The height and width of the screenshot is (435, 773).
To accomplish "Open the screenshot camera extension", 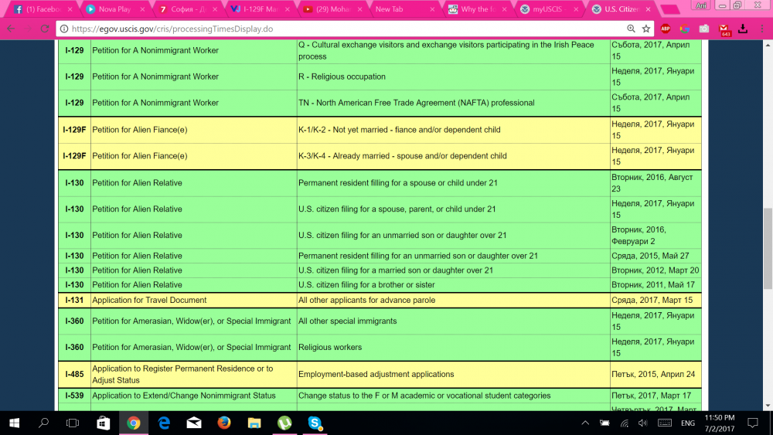I will pyautogui.click(x=704, y=29).
